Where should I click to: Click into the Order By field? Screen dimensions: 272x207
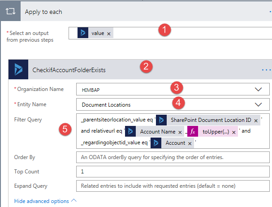coord(173,157)
